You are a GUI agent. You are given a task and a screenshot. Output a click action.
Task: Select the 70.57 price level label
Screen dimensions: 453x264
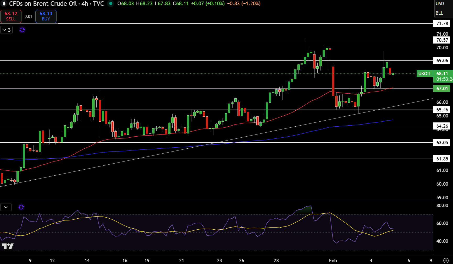click(442, 40)
